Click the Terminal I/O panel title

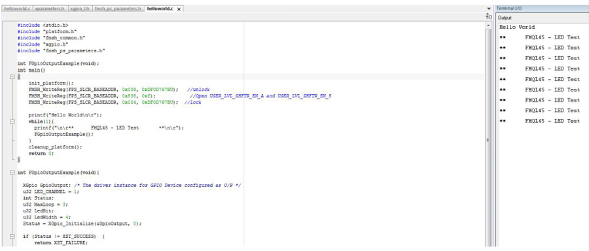click(509, 8)
